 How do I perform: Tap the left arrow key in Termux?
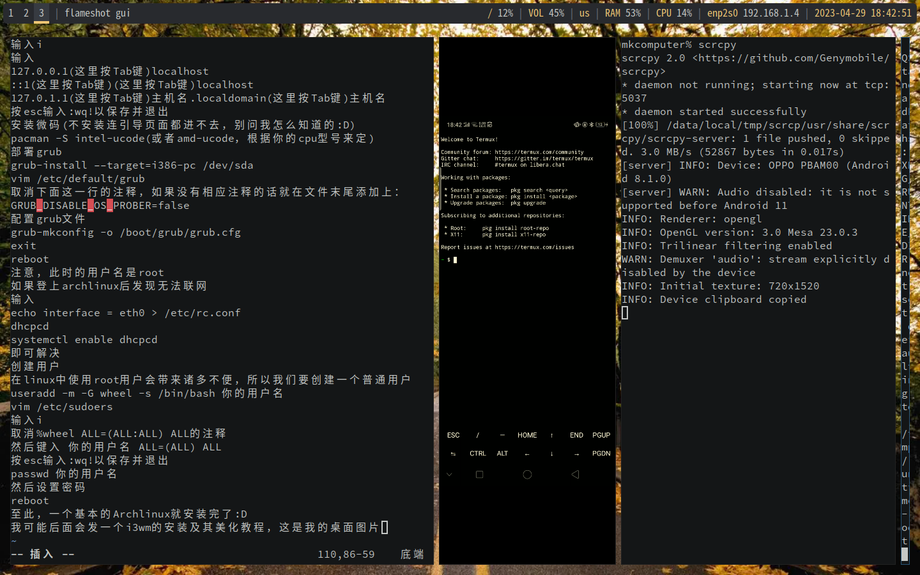(527, 454)
